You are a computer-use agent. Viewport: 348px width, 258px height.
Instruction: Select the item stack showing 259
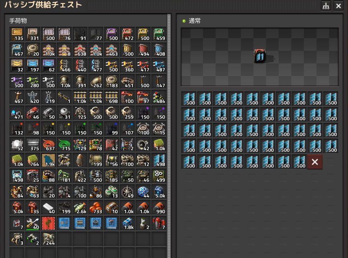coord(127,113)
